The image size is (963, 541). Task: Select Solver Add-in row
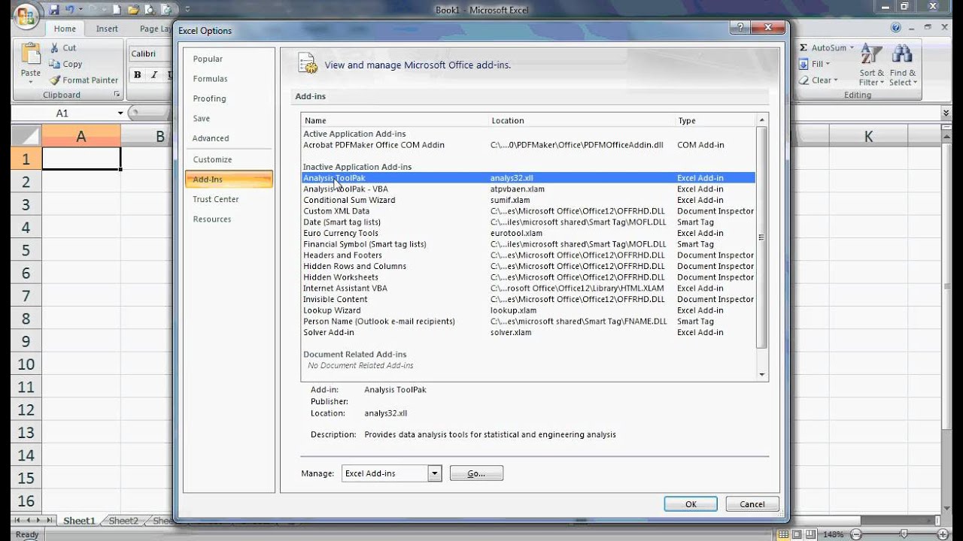[x=528, y=332]
